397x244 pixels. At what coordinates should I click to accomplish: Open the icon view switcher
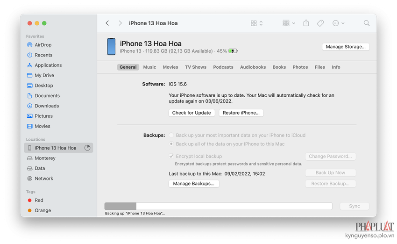pyautogui.click(x=257, y=23)
